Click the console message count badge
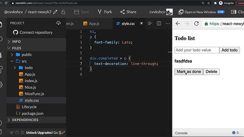 [235, 133]
